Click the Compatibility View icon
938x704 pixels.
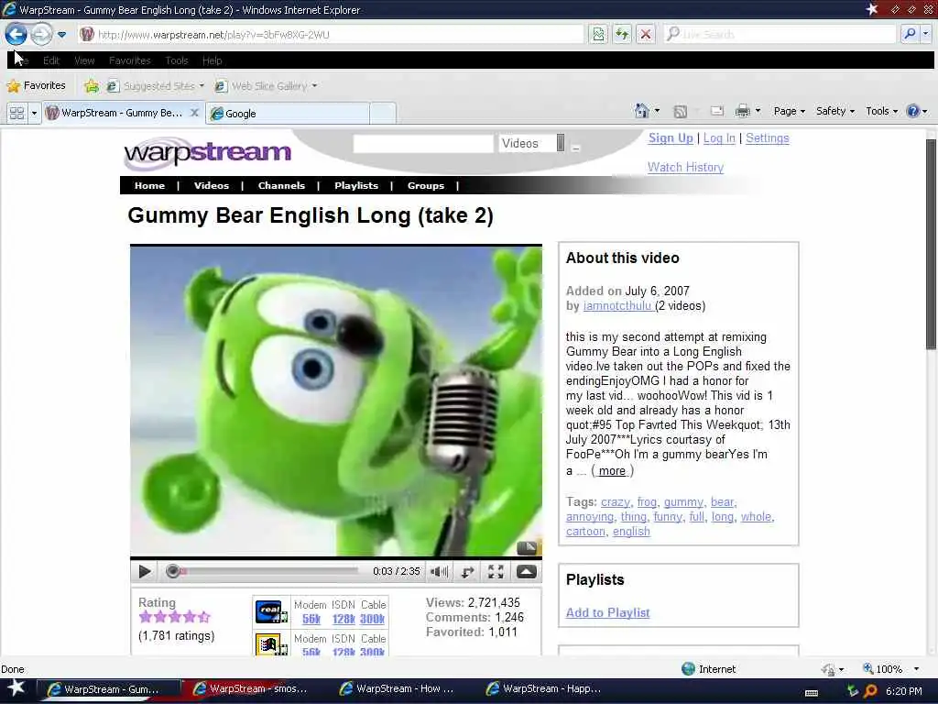pos(597,34)
